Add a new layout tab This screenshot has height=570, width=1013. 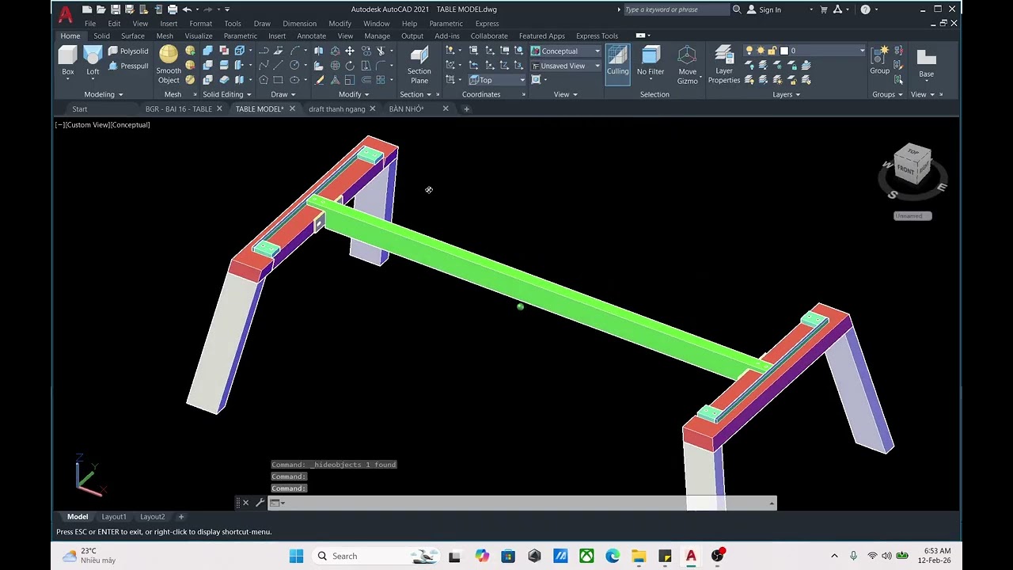tap(180, 517)
